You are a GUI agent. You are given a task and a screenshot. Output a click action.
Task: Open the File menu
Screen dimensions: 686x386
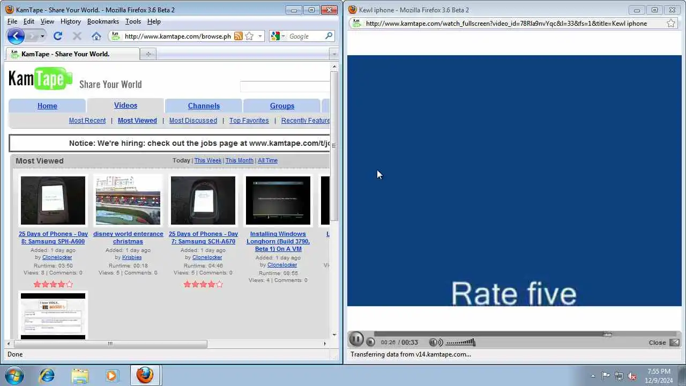pos(12,21)
